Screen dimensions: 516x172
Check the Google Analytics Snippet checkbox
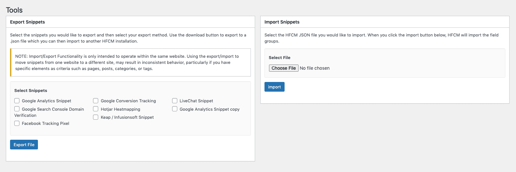[x=17, y=101]
